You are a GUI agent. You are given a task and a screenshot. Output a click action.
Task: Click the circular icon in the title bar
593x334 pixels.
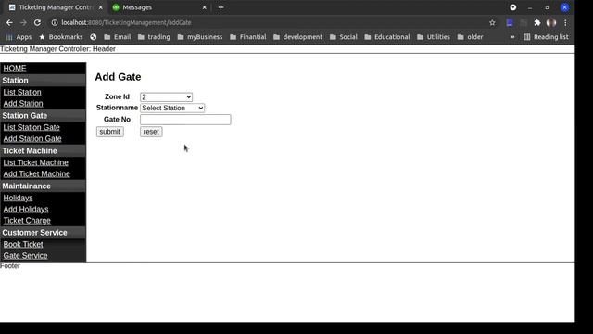point(512,7)
